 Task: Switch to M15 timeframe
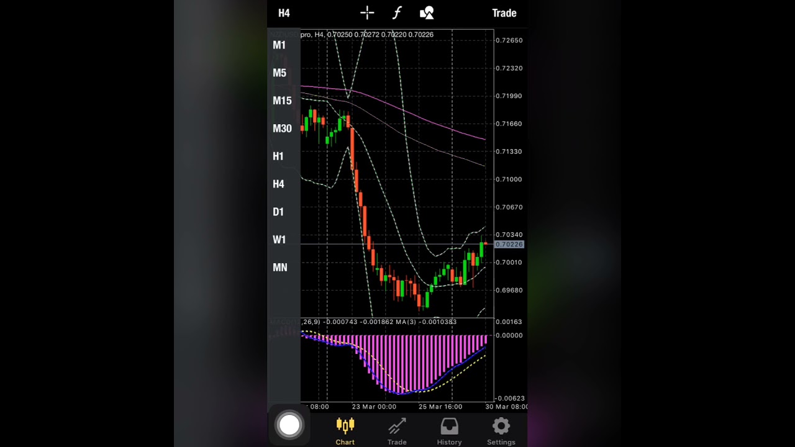coord(282,101)
